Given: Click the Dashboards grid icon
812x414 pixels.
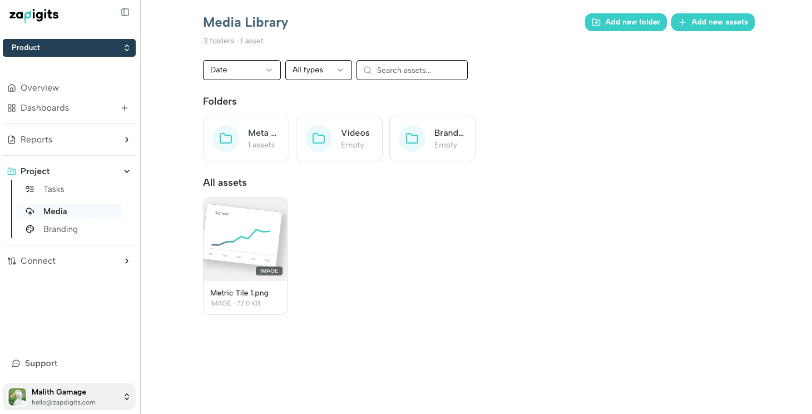Looking at the screenshot, I should (x=12, y=107).
